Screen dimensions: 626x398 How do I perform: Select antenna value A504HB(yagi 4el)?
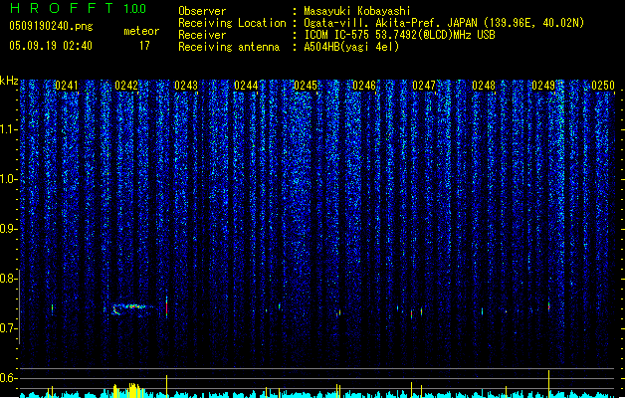click(x=351, y=47)
